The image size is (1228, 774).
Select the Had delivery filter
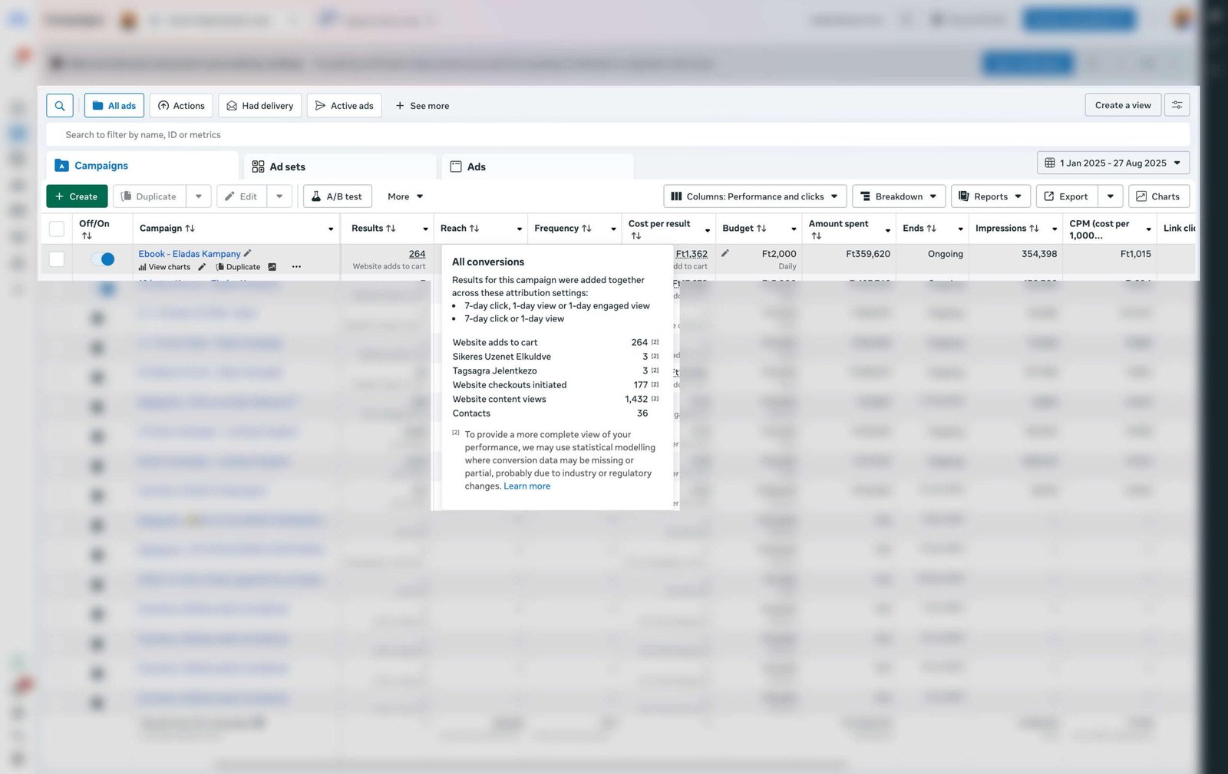point(259,106)
